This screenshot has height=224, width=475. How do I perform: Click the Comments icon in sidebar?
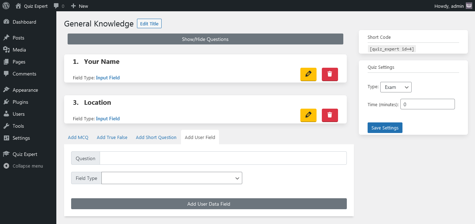6,74
